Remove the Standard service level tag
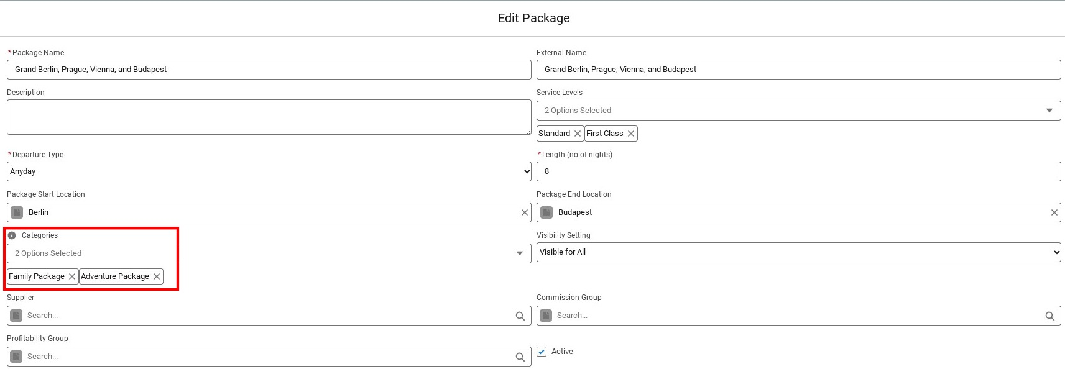The image size is (1065, 369). tap(578, 134)
